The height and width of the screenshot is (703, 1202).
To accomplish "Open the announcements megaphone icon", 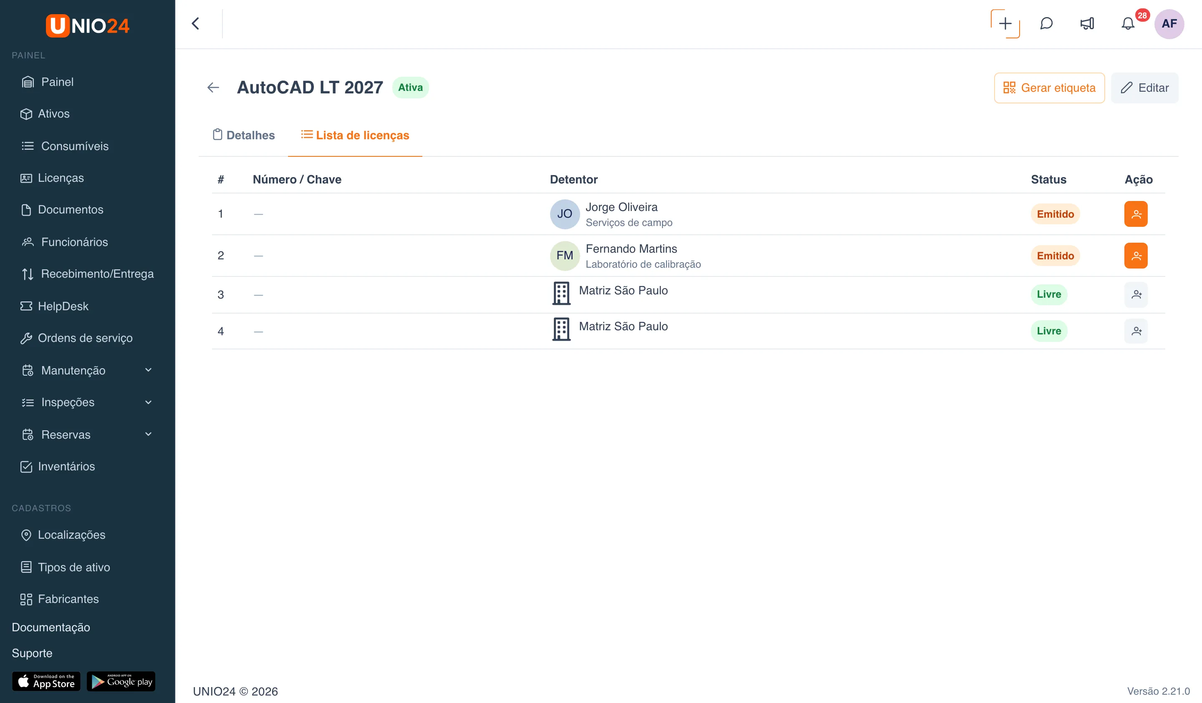I will pyautogui.click(x=1087, y=23).
